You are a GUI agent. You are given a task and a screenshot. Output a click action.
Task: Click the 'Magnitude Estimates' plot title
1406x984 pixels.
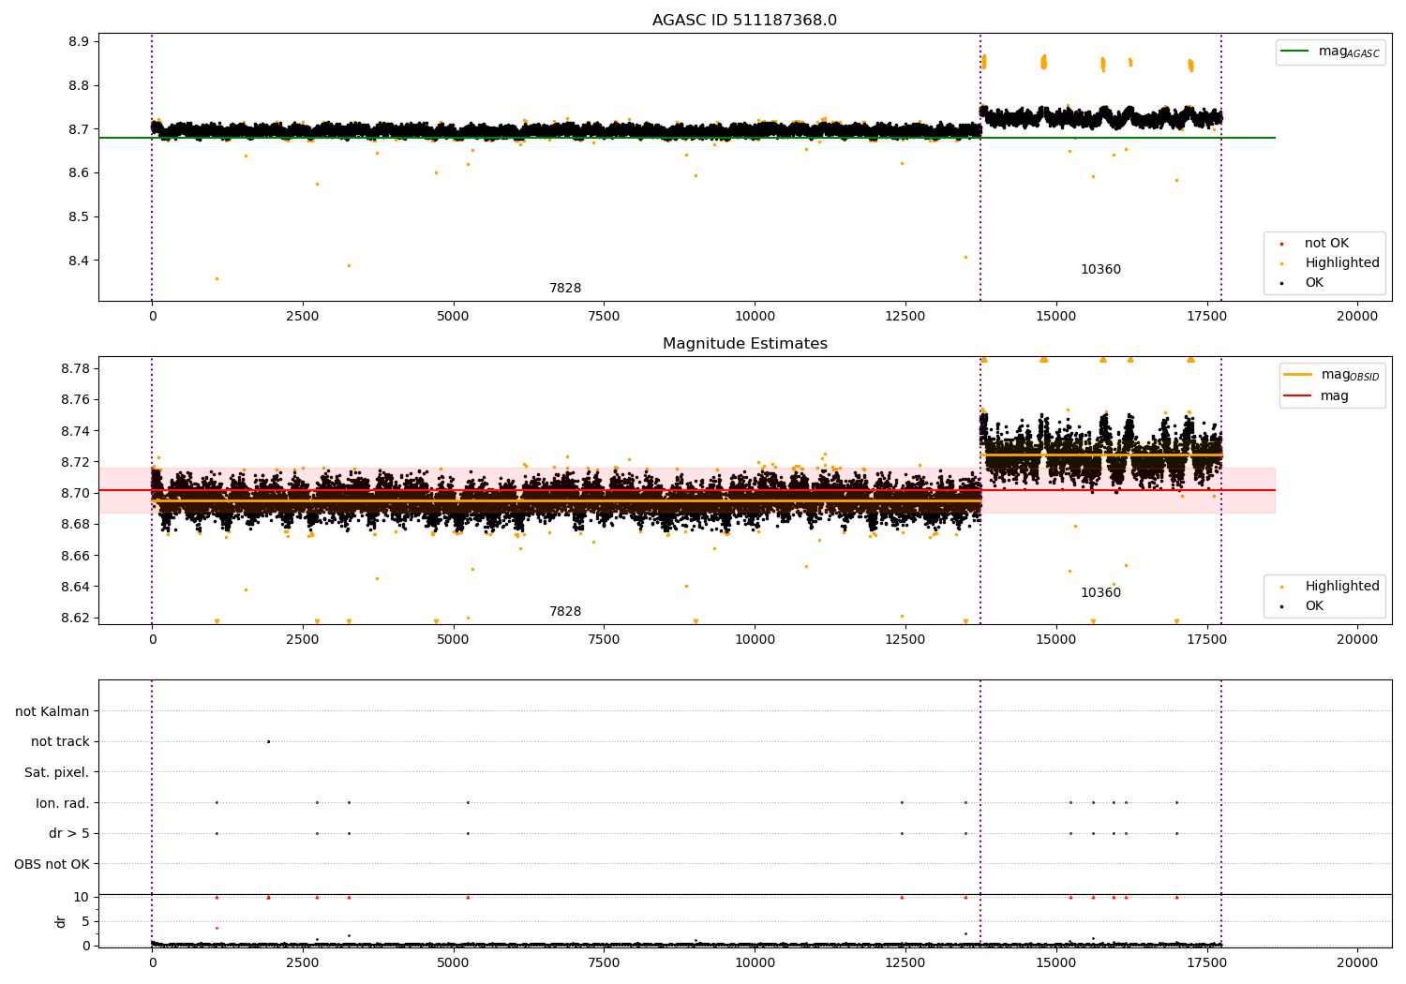pos(744,344)
